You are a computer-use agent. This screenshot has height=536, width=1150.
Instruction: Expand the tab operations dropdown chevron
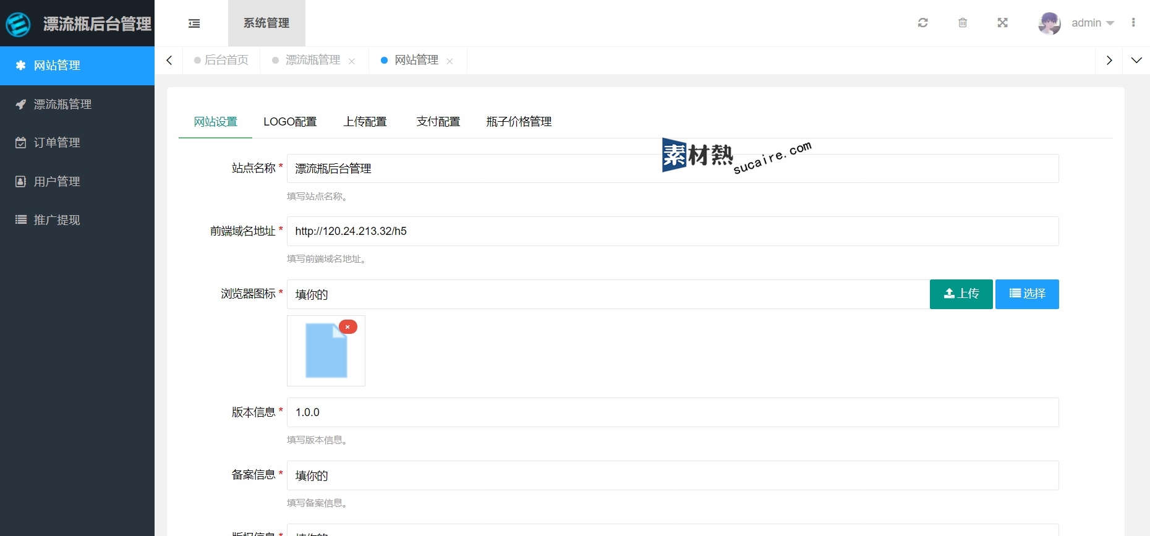pos(1136,60)
